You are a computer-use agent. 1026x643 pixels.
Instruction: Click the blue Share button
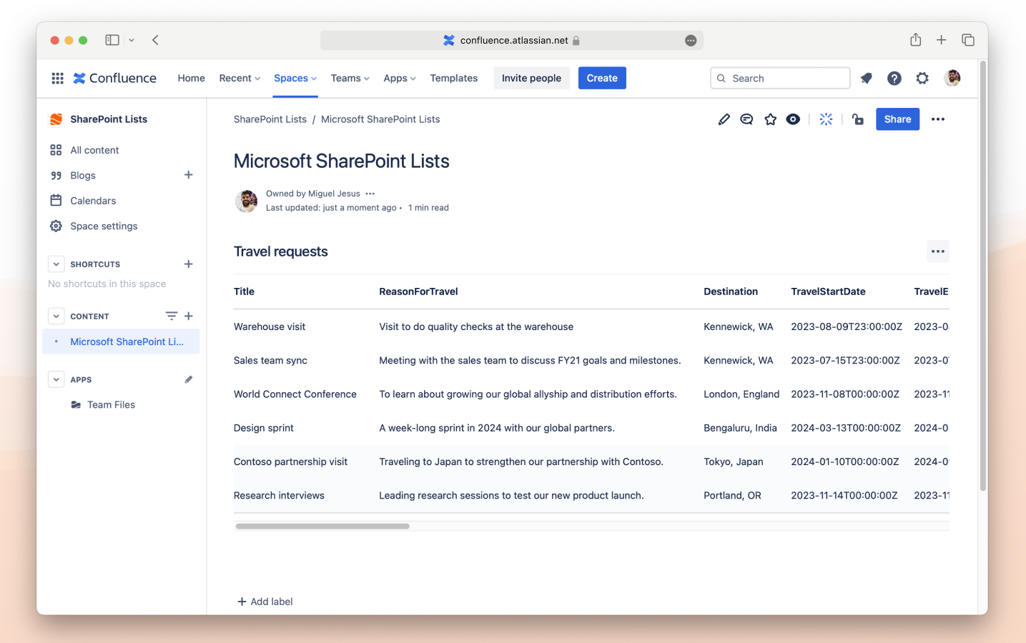(x=897, y=119)
